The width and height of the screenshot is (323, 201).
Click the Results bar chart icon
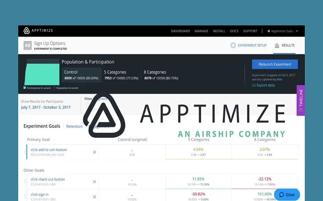[x=277, y=45]
